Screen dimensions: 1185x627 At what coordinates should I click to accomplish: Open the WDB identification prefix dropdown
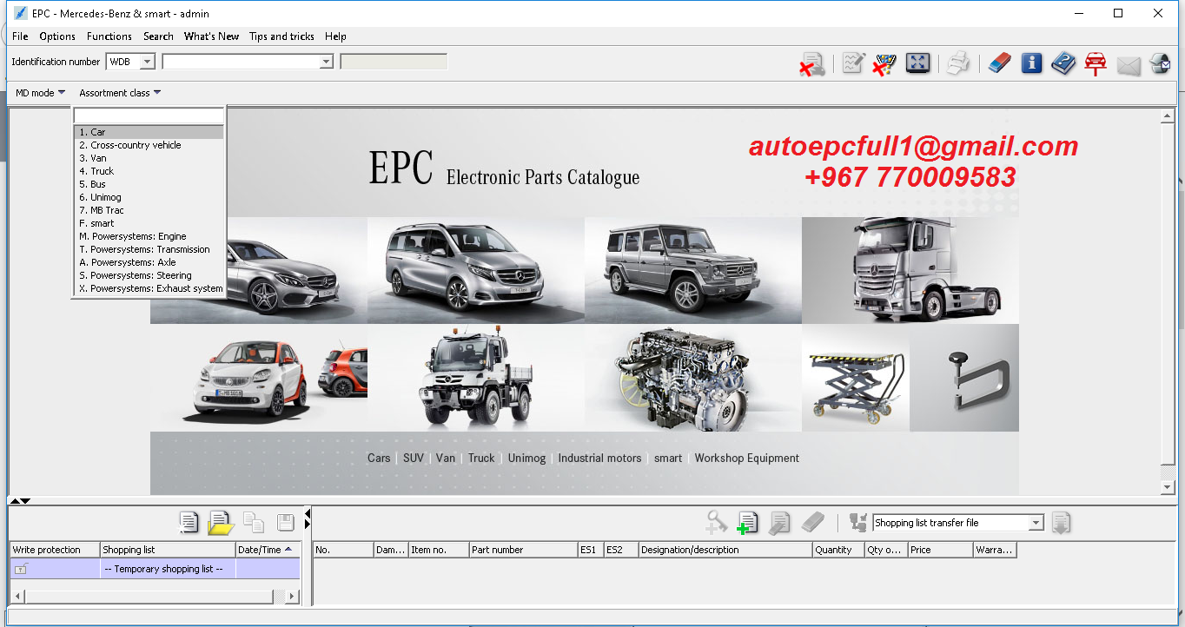tap(147, 62)
